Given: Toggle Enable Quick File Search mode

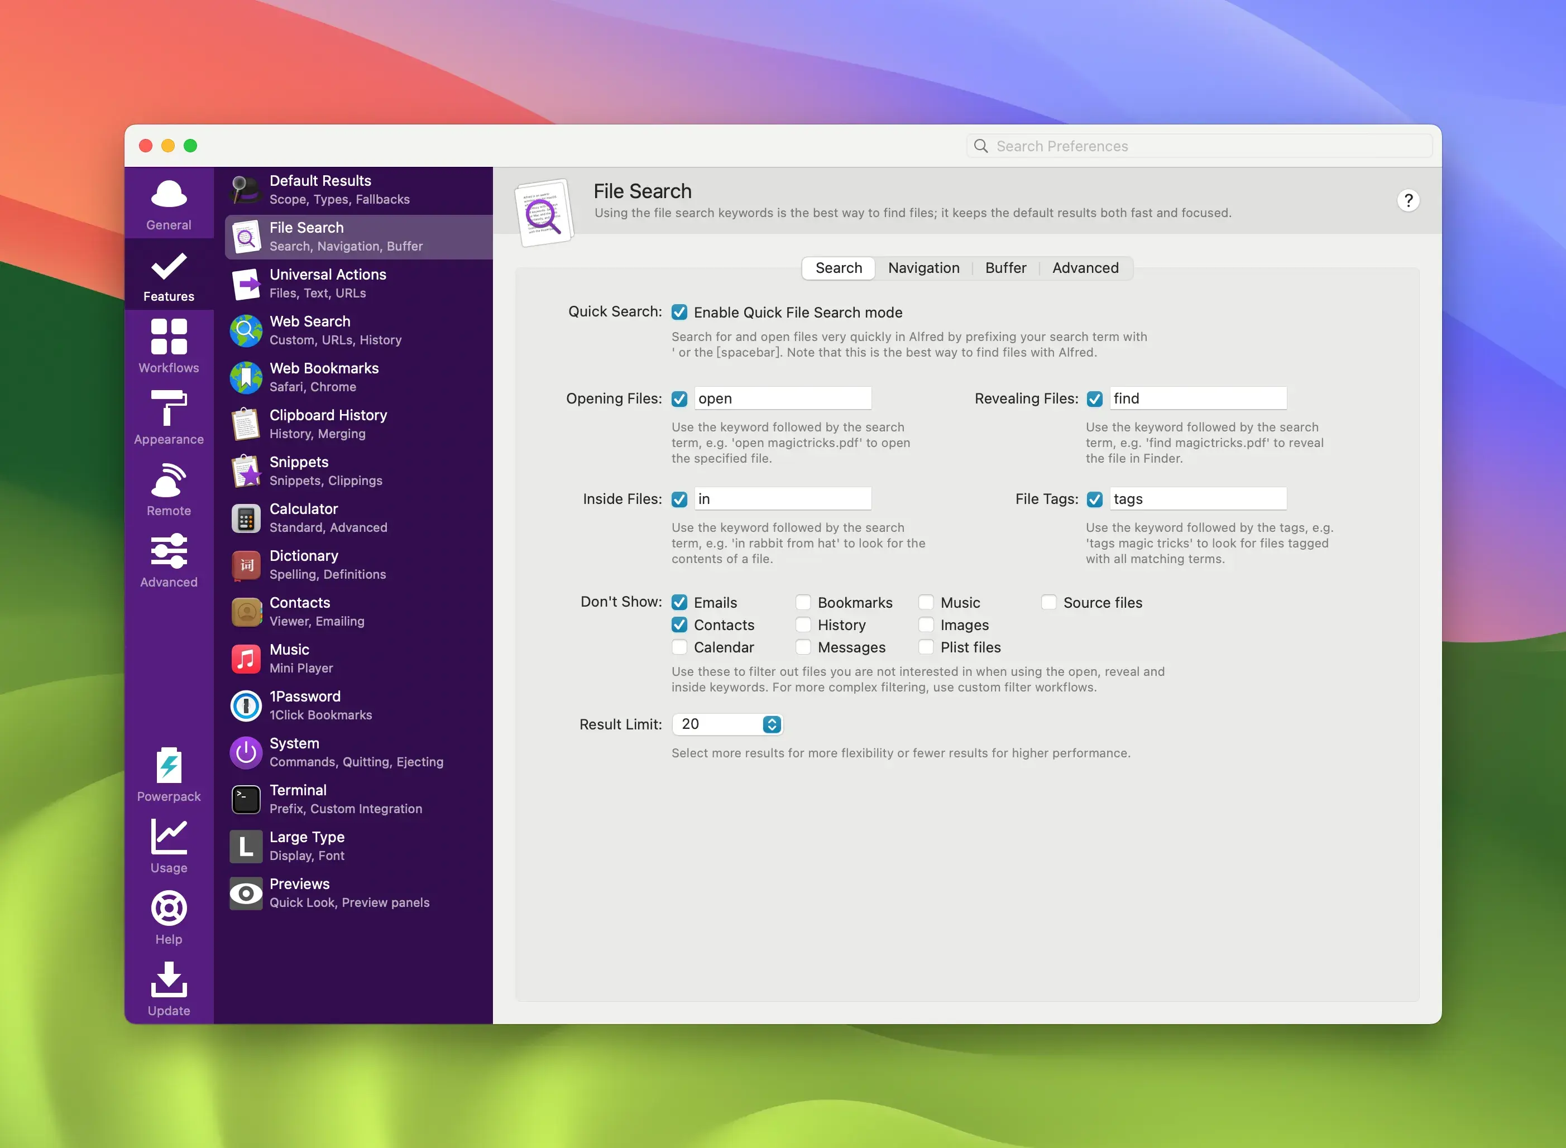Looking at the screenshot, I should tap(678, 312).
